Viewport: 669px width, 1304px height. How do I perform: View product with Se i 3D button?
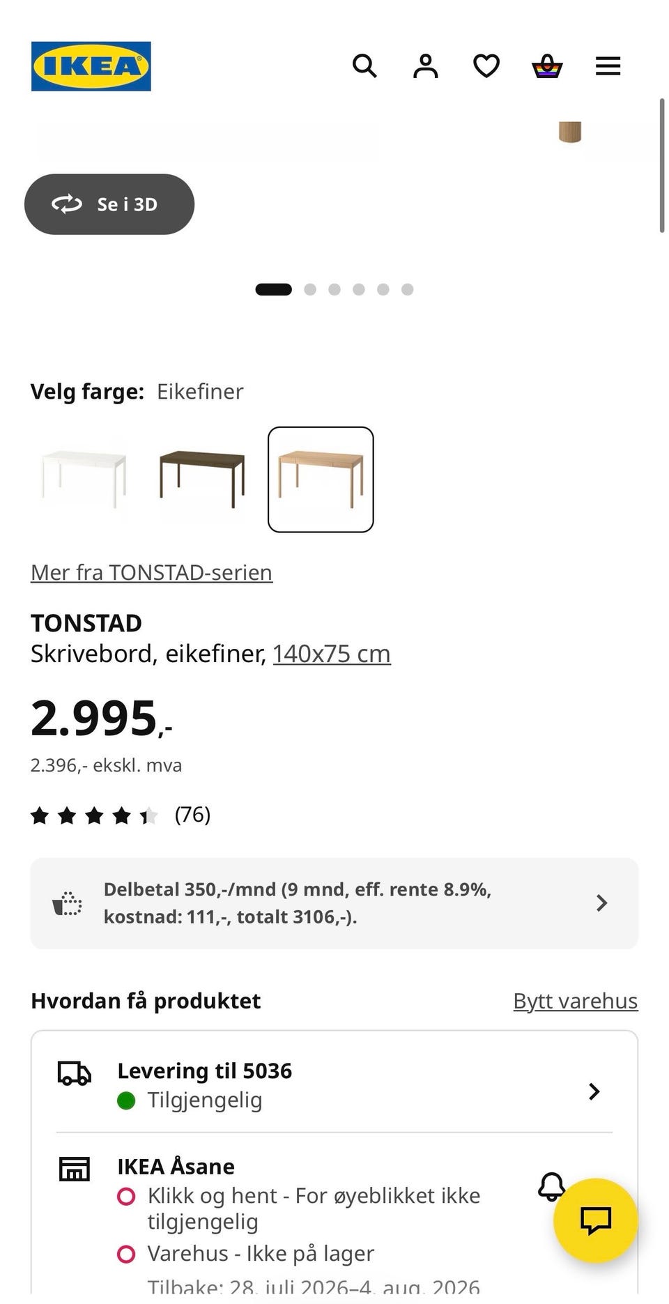coord(109,204)
